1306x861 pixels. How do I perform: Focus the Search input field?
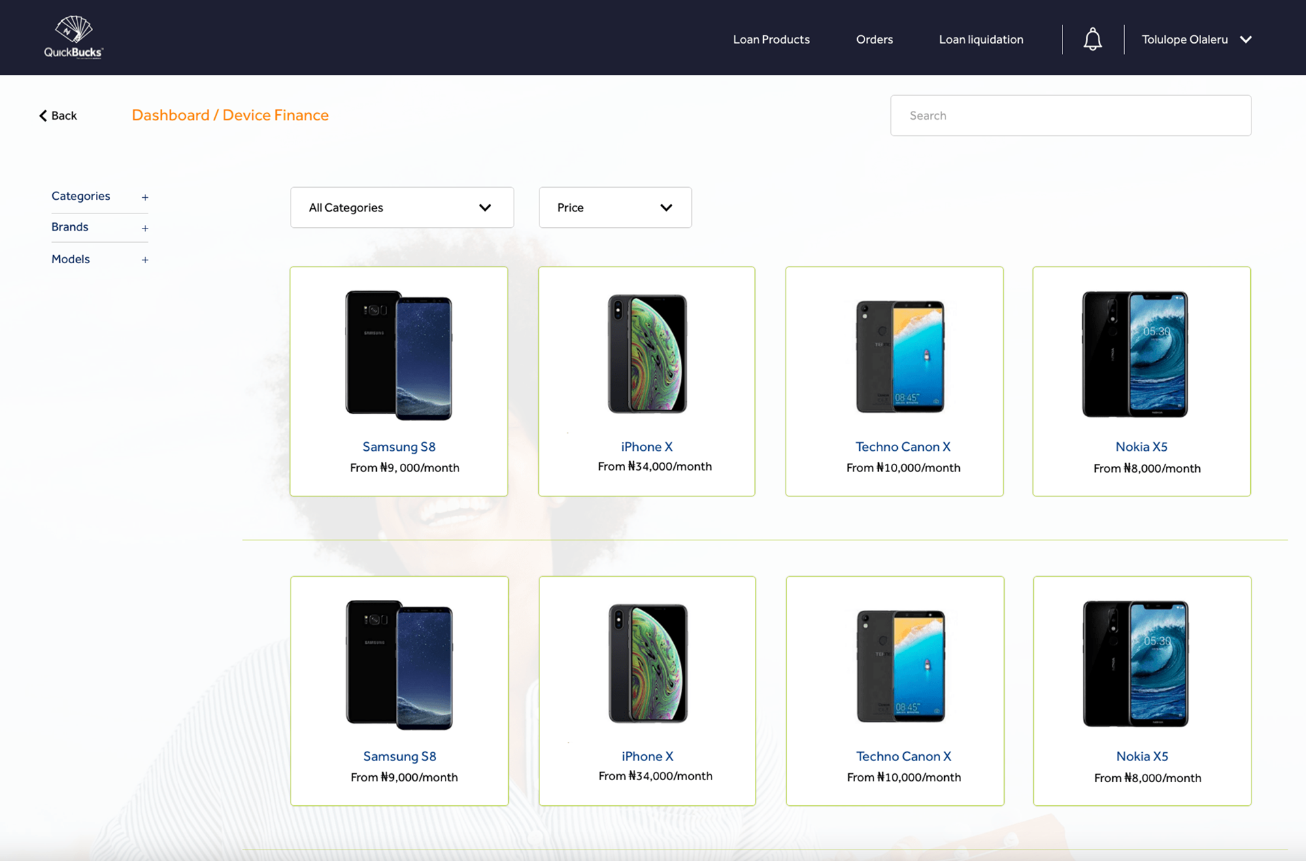[1071, 116]
